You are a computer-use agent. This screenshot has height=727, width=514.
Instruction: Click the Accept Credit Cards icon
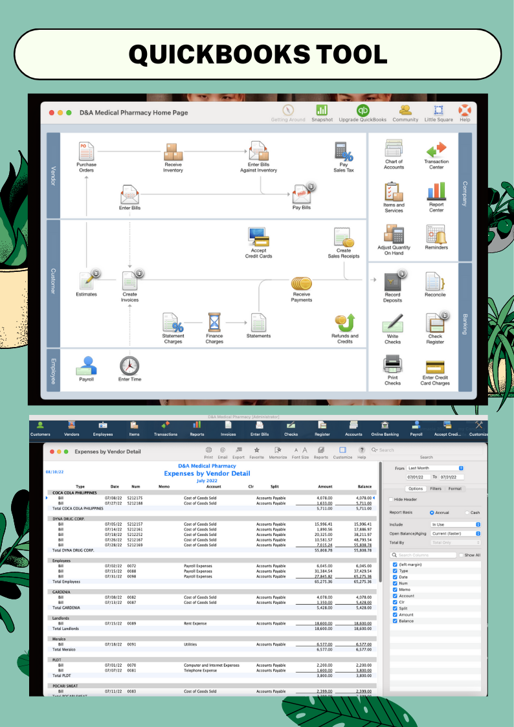259,237
